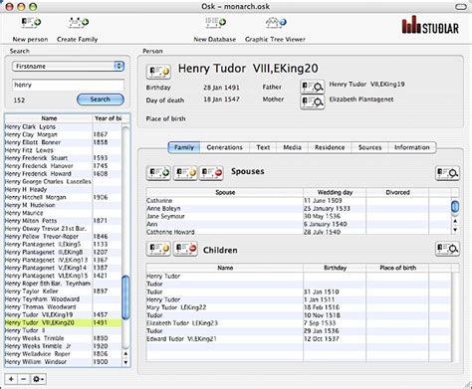This screenshot has height=389, width=472.
Task: Switch to the Family tab
Action: [184, 147]
